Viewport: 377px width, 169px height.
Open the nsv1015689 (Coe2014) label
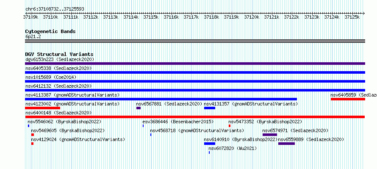51,77
